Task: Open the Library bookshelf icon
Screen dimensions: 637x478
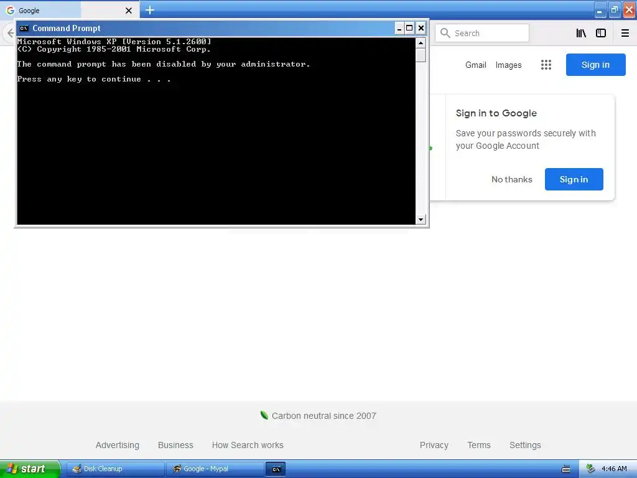Action: (x=581, y=33)
